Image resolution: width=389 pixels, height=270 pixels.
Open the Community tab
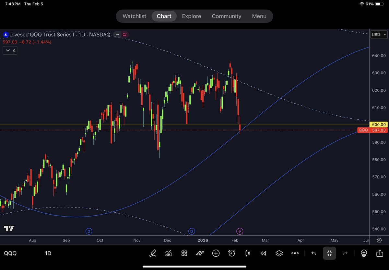[227, 16]
